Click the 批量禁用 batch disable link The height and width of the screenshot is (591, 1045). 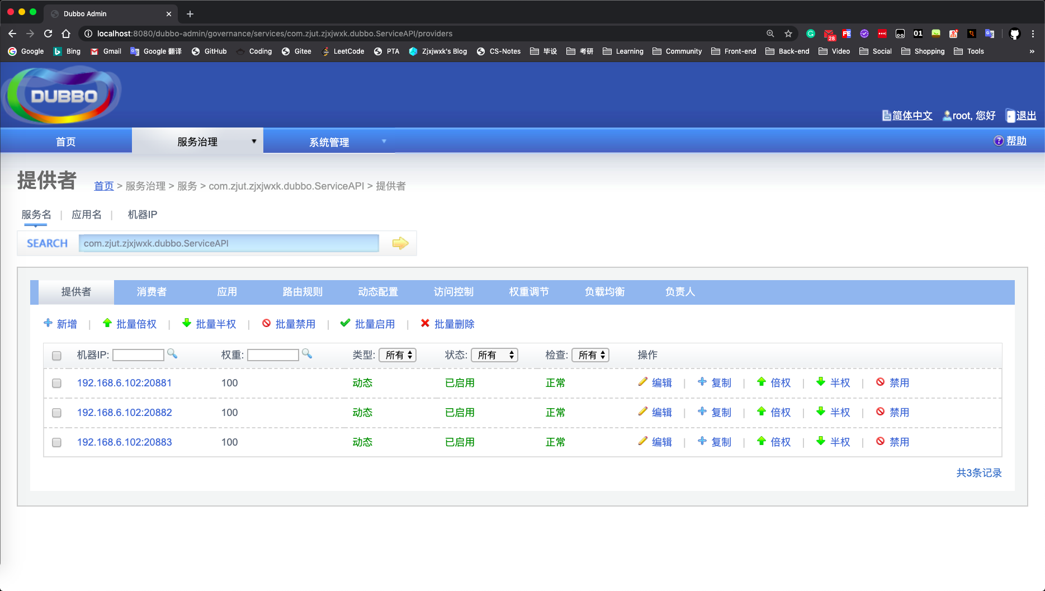click(289, 324)
